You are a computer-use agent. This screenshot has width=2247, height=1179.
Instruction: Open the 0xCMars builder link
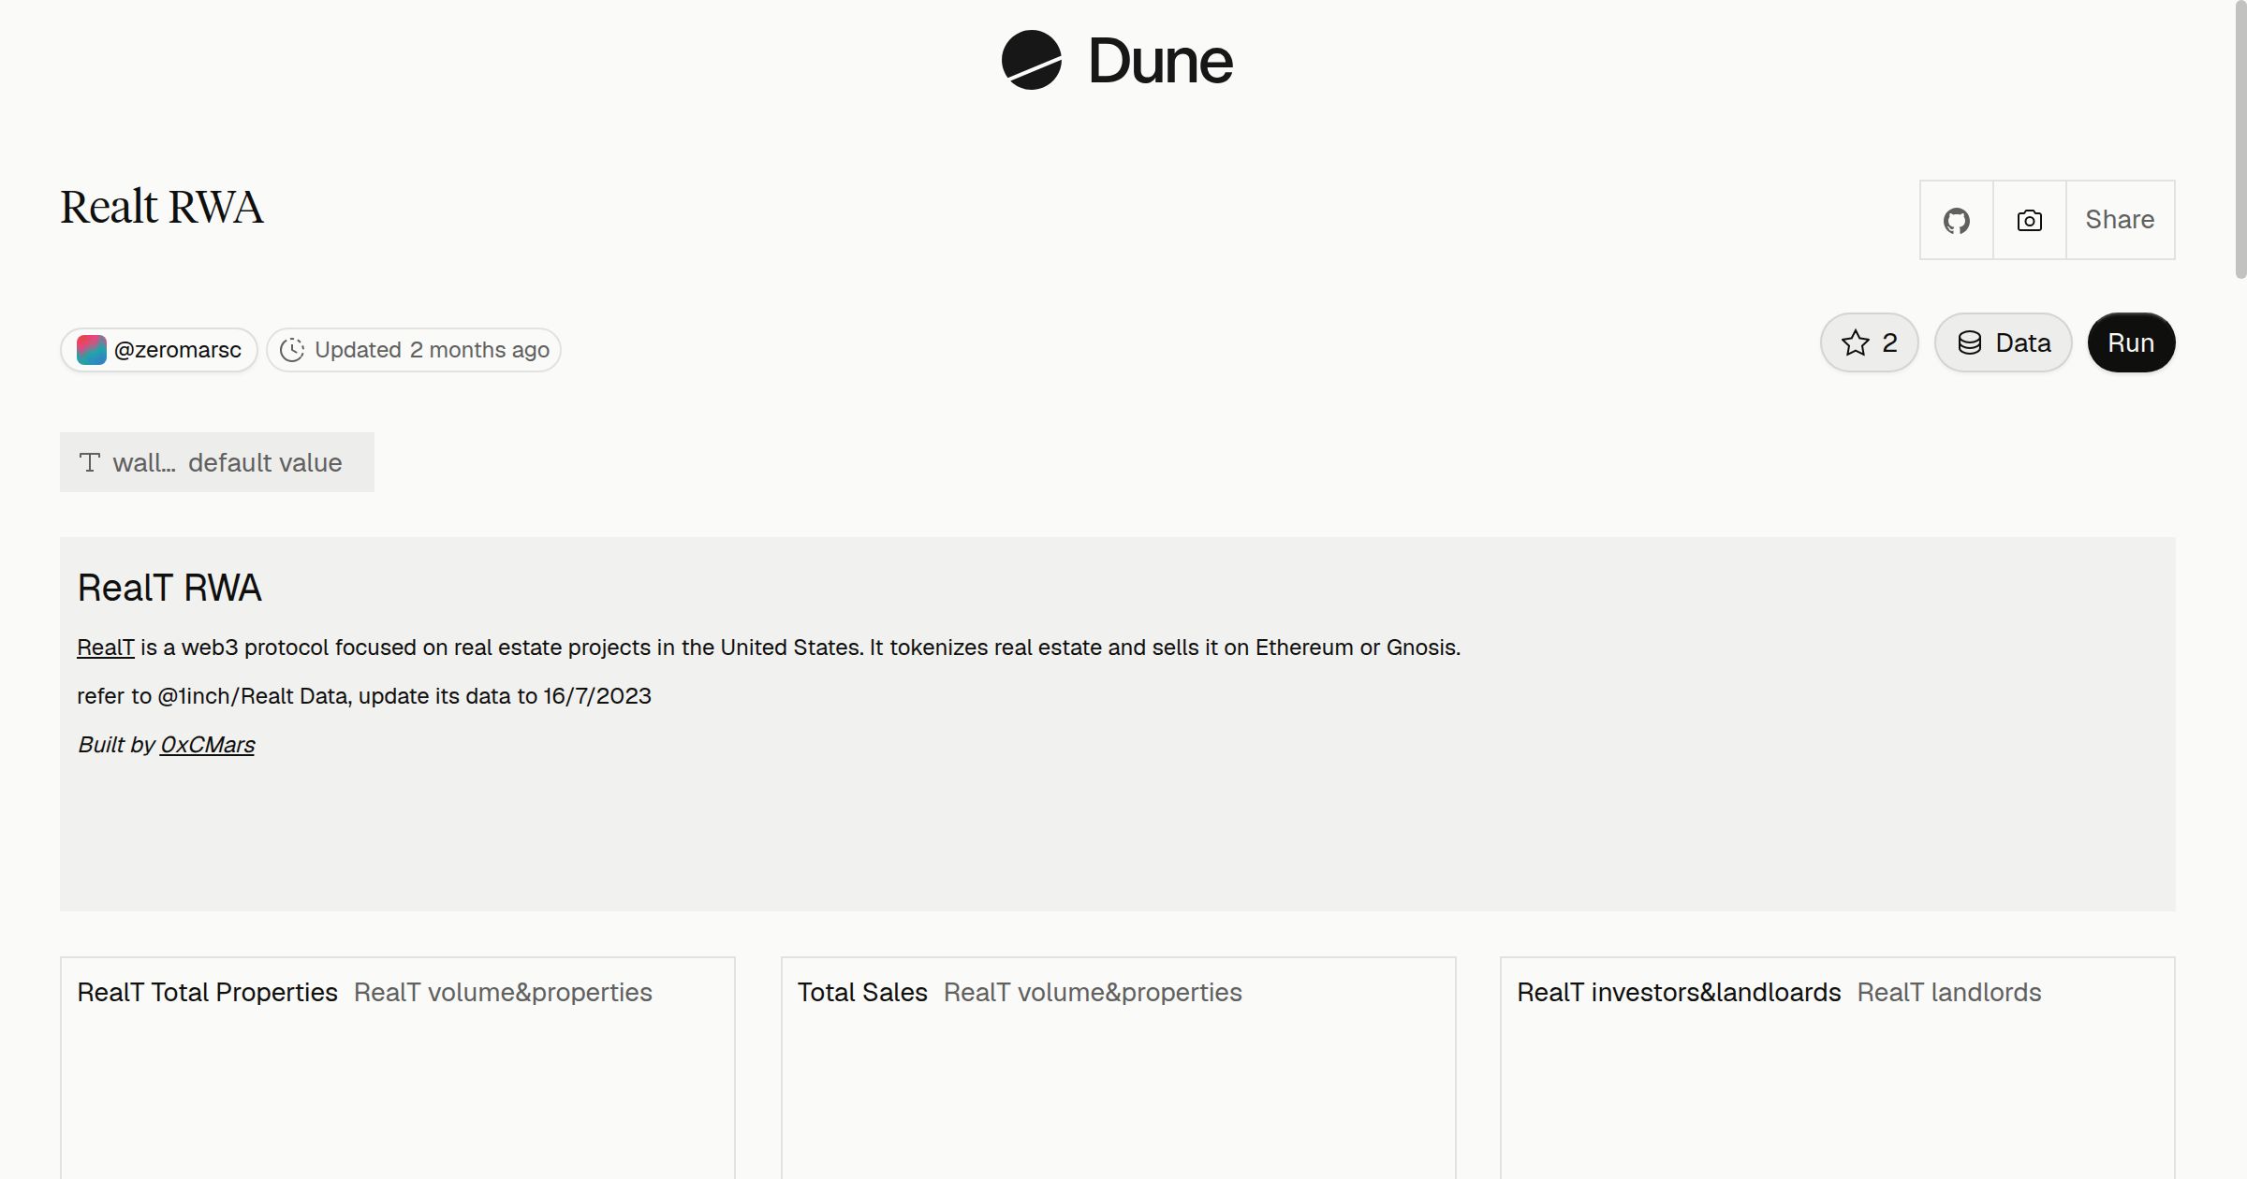click(207, 745)
